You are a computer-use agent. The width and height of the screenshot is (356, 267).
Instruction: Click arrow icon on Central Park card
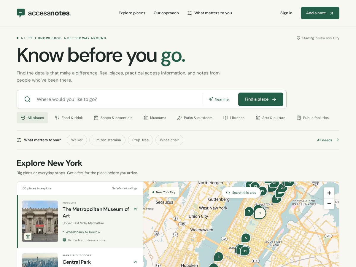[135, 262]
